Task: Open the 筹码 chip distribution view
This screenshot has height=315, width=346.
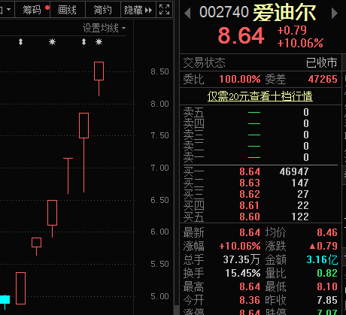Action: (32, 10)
